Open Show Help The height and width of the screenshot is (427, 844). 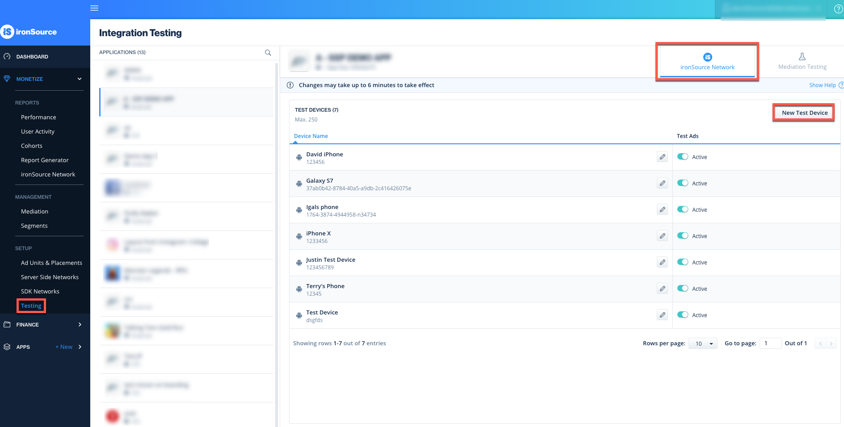pos(823,85)
